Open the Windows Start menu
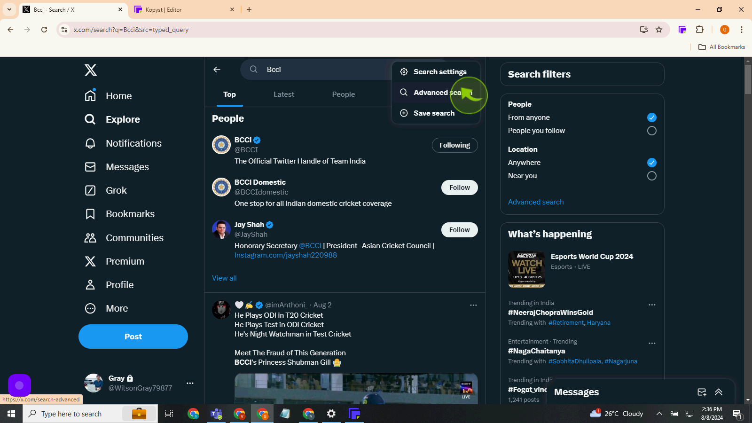The width and height of the screenshot is (752, 423). pyautogui.click(x=11, y=414)
